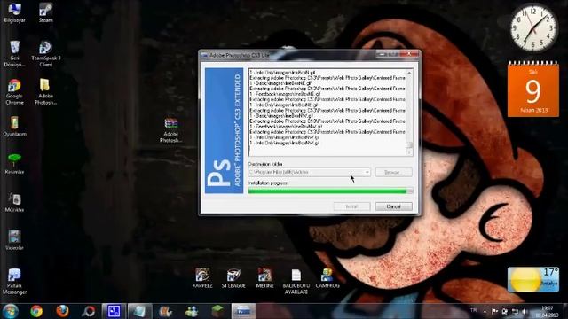The image size is (568, 319).
Task: Switch to the Photoshop installer taskbar button
Action: coord(243,311)
